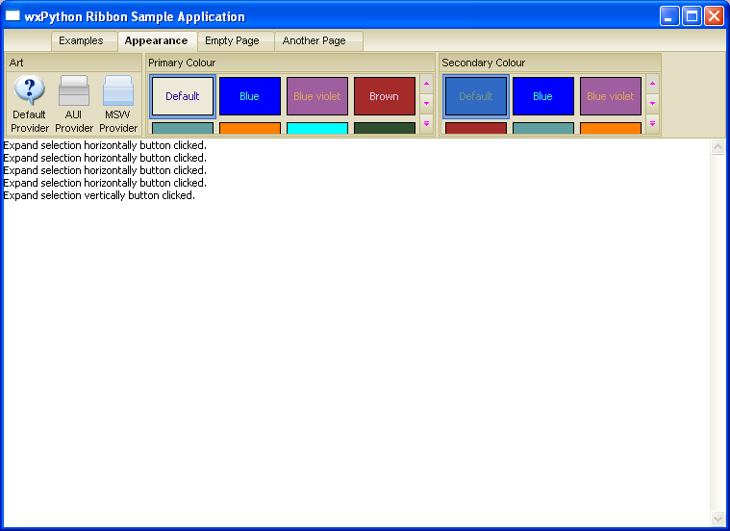Select Default swatch in Secondary Colour
The width and height of the screenshot is (730, 531).
pos(476,96)
